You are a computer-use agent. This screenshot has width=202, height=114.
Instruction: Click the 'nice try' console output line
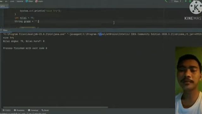click(9, 38)
